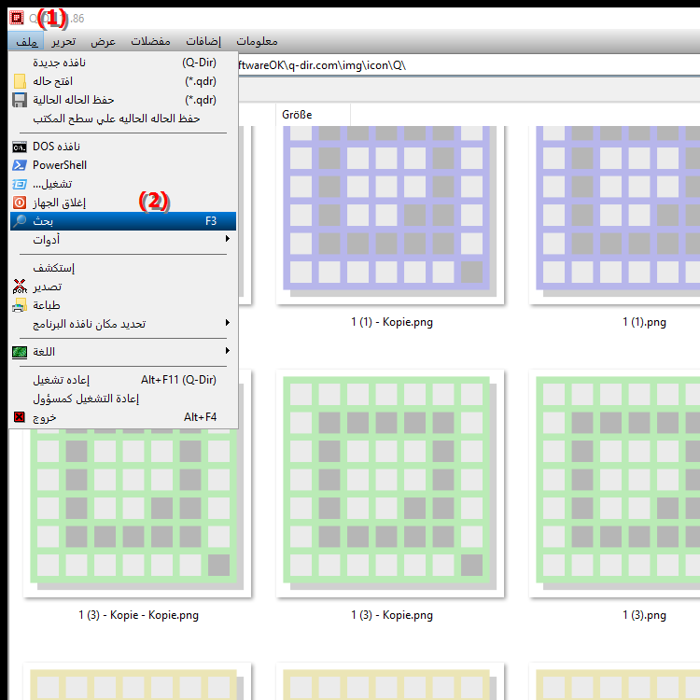Click the Alt+F4 shortcut text in خروج row

[x=200, y=417]
